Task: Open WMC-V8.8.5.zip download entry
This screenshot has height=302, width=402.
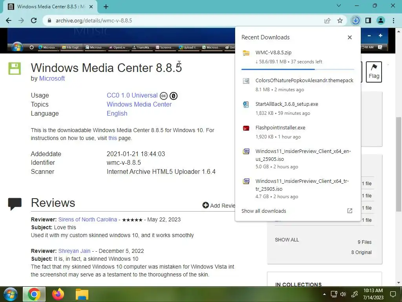Action: 298,57
